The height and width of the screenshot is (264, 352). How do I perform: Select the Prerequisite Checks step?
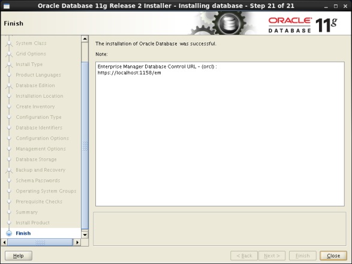pyautogui.click(x=39, y=202)
